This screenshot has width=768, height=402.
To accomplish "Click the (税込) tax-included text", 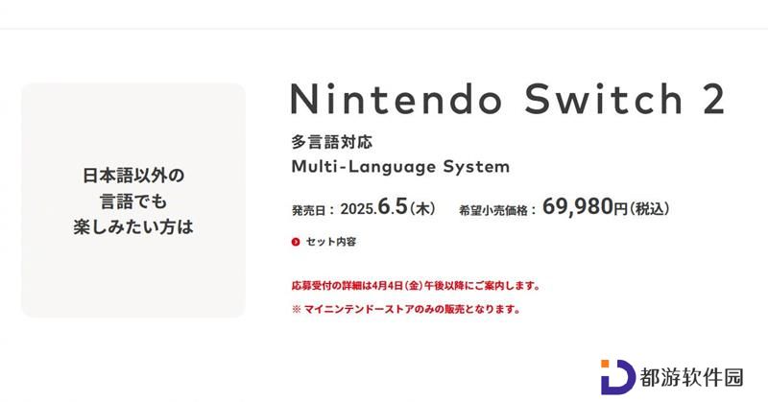I will pyautogui.click(x=649, y=208).
